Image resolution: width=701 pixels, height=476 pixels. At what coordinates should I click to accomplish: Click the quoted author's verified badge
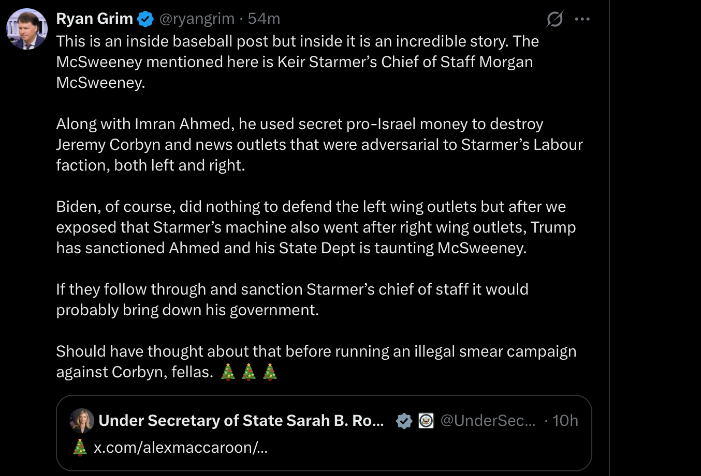404,421
